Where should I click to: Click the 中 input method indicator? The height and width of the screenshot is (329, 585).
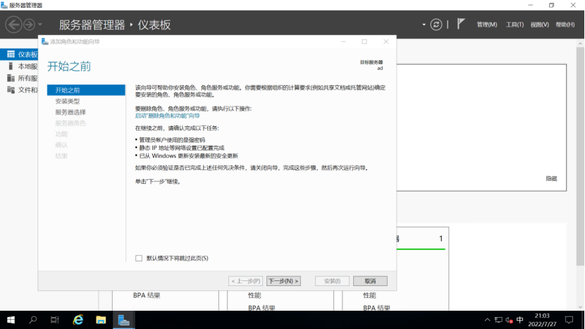[519, 320]
